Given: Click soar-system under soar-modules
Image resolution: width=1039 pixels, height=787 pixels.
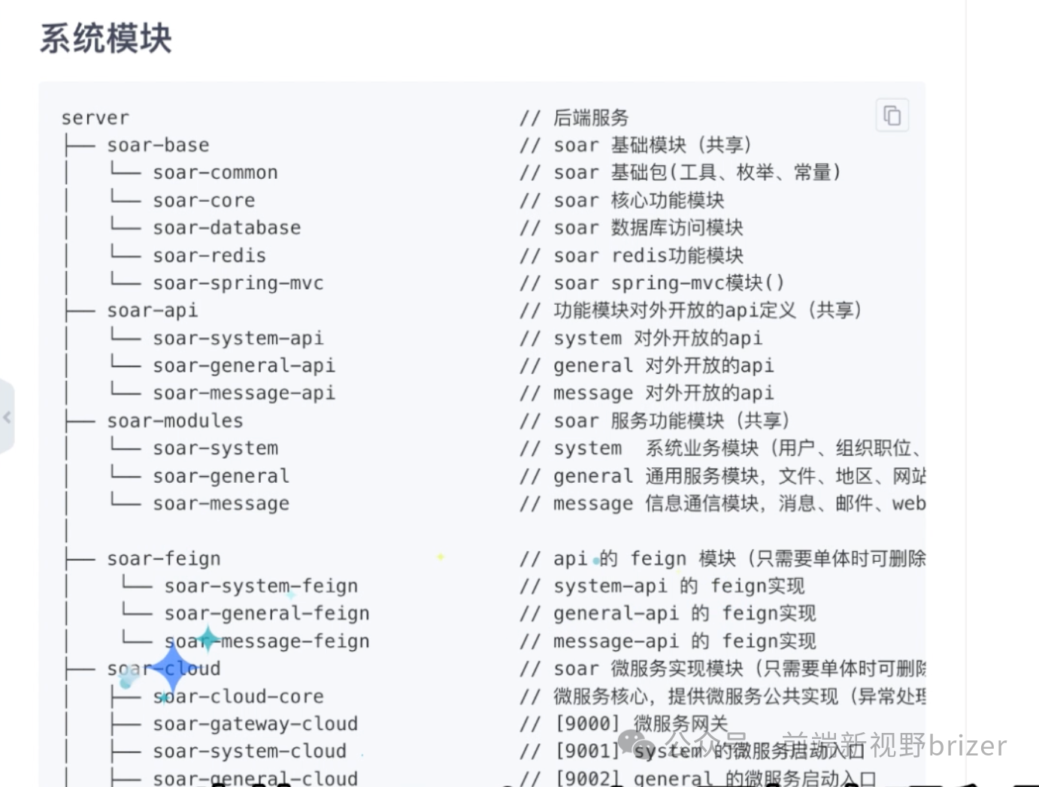Looking at the screenshot, I should (x=214, y=448).
